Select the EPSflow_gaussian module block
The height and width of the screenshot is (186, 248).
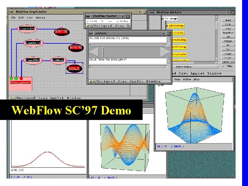[20, 84]
